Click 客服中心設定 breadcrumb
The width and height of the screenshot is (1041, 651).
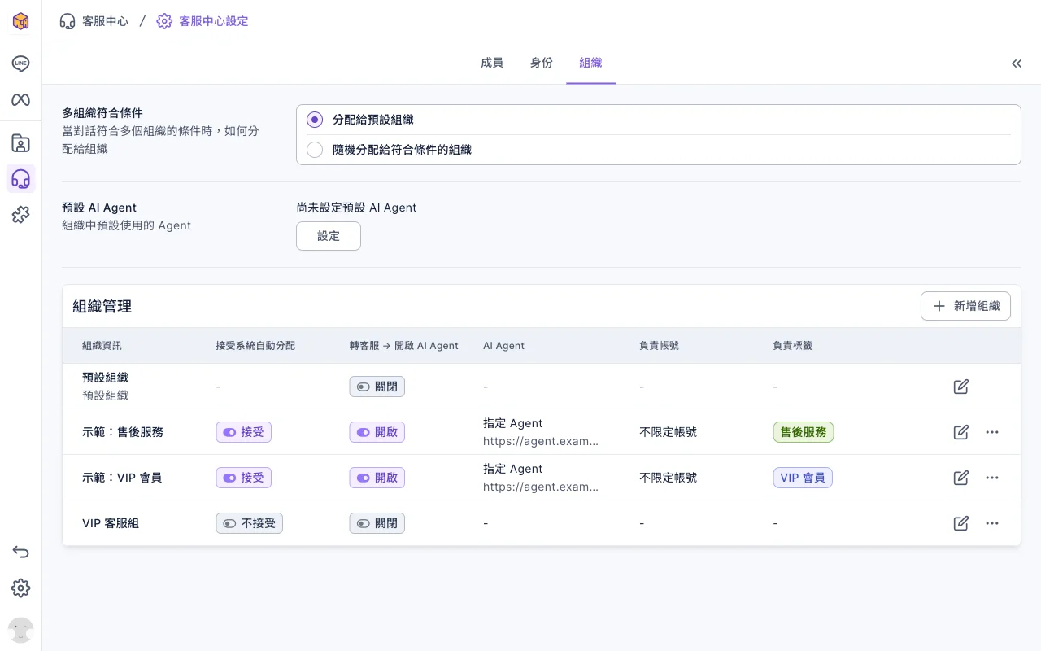[203, 21]
